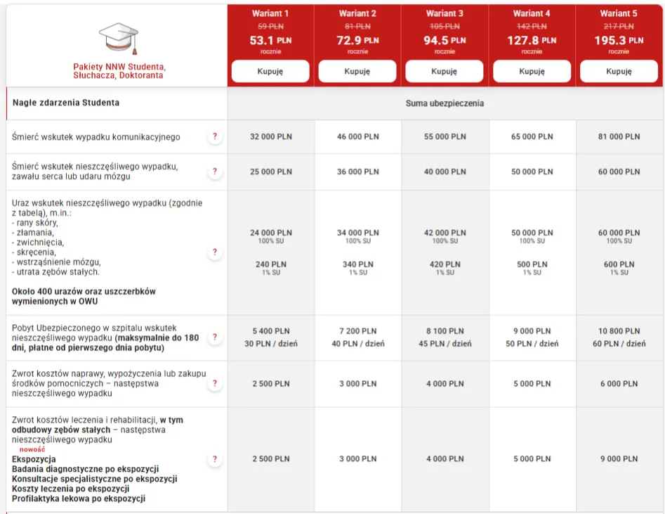Click question mark next to injury list row
The image size is (665, 514).
coord(215,252)
